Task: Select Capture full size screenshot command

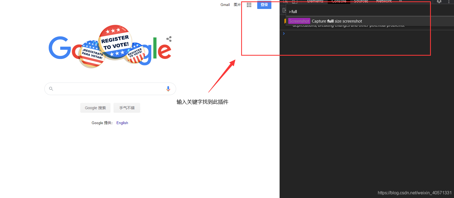Action: pyautogui.click(x=370, y=21)
